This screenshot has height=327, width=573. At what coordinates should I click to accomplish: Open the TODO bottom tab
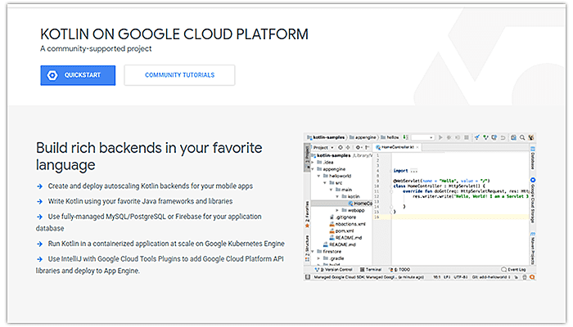pos(399,270)
